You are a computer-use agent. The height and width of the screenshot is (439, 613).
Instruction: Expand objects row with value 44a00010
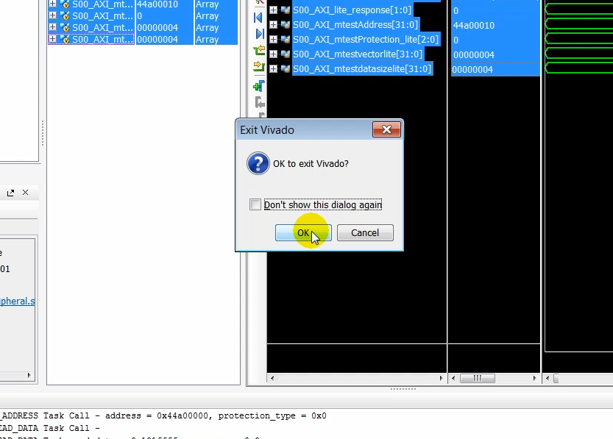[x=52, y=4]
